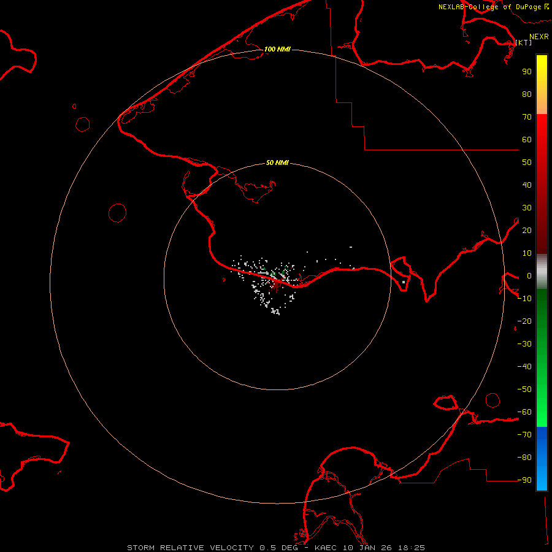Image resolution: width=552 pixels, height=552 pixels.
Task: Select the -40 value on the velocity scale
Action: [524, 367]
